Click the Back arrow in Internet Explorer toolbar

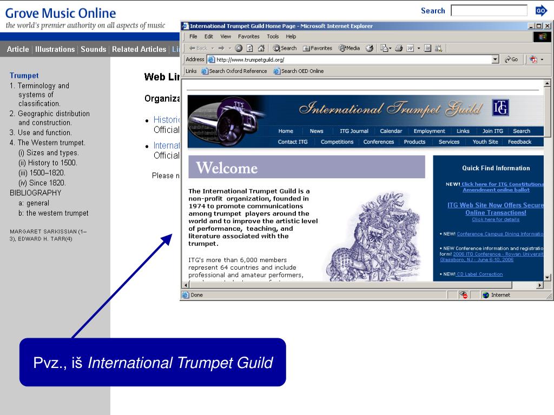tap(198, 48)
